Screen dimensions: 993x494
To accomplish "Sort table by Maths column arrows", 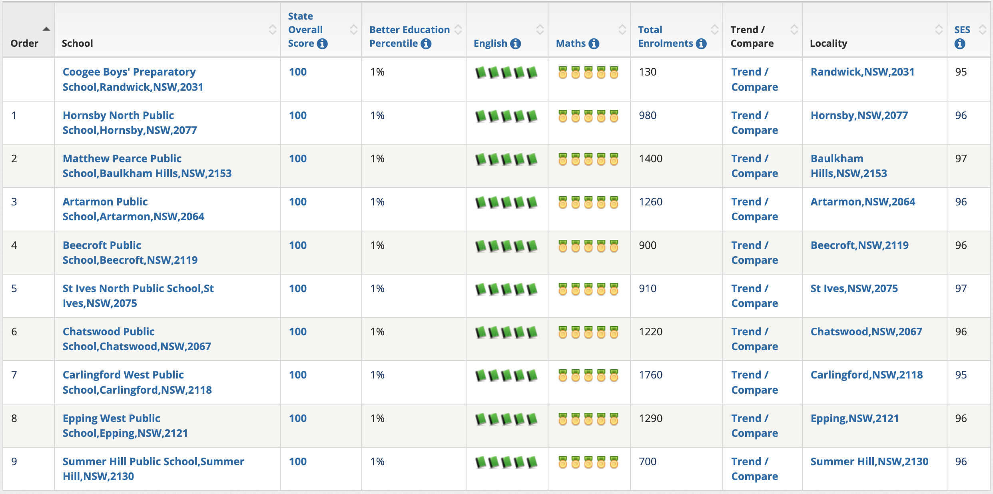I will [622, 30].
